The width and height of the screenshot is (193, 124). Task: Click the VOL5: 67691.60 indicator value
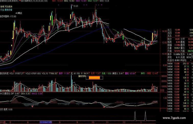[33, 74]
